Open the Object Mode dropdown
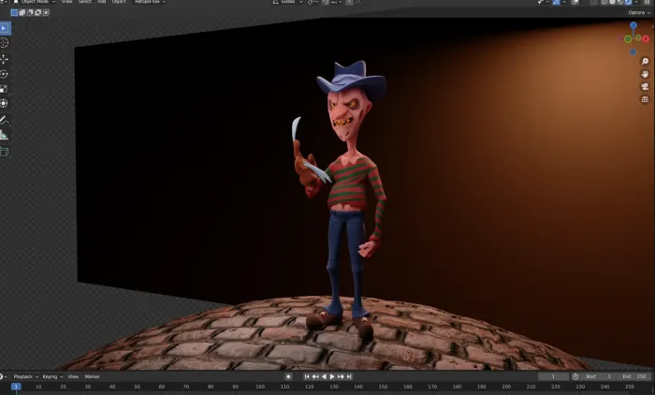Viewport: 655px width, 395px height. point(35,2)
